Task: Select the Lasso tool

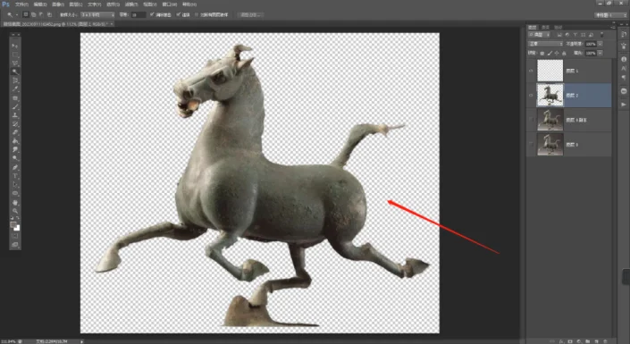Action: tap(15, 63)
